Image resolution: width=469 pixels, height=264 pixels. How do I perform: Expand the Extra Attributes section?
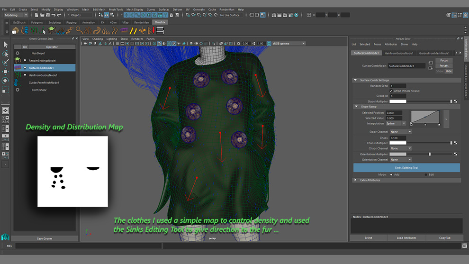point(356,180)
